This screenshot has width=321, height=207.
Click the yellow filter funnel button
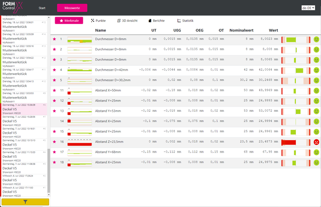(25, 202)
